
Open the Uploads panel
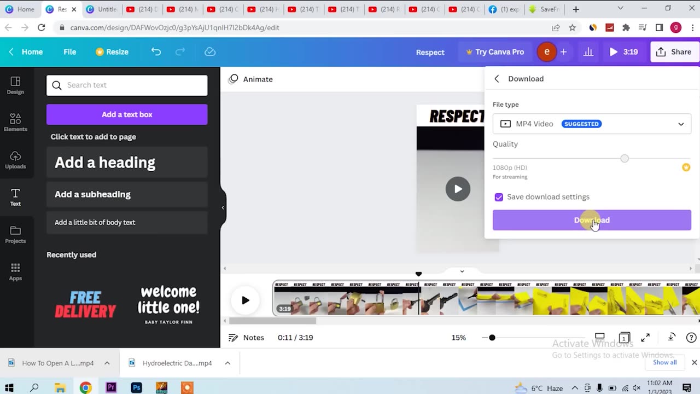[15, 160]
